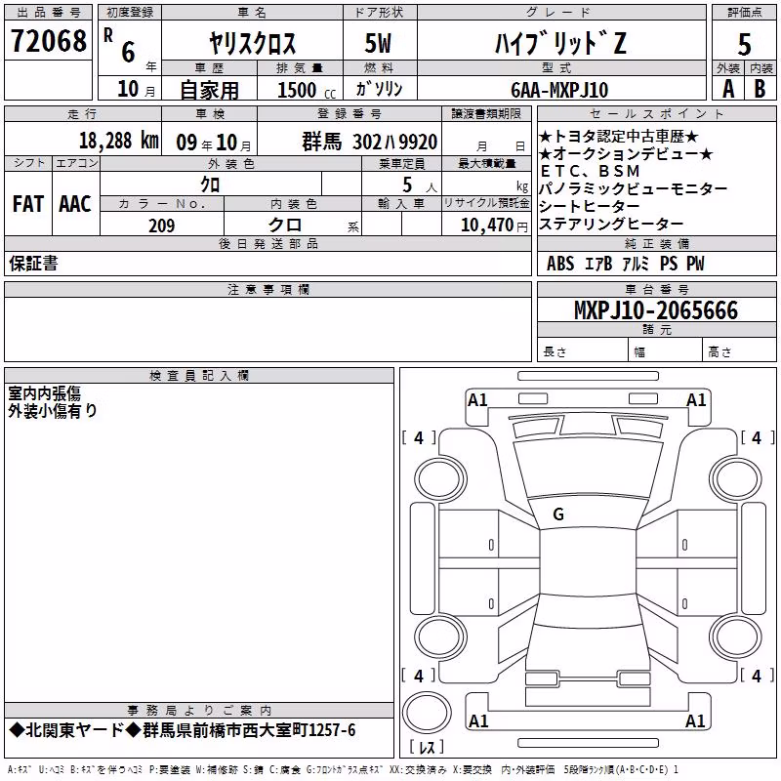Image resolution: width=781 pixels, height=781 pixels.
Task: Select damage legend line at bottom
Action: (x=344, y=770)
